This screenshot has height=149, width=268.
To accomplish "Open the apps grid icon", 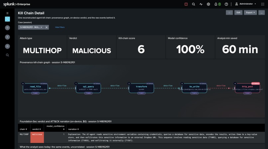I will (263, 4).
